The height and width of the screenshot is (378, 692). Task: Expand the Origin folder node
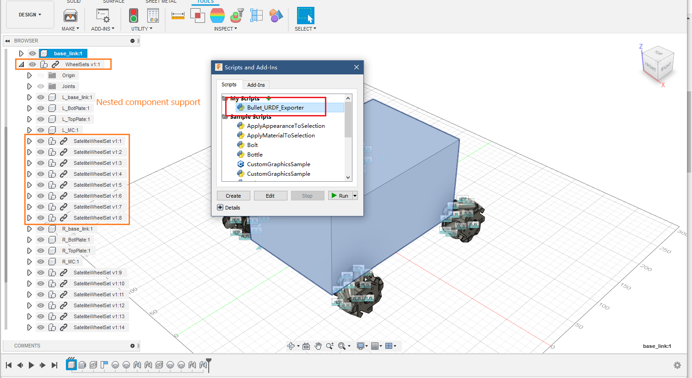(x=29, y=75)
